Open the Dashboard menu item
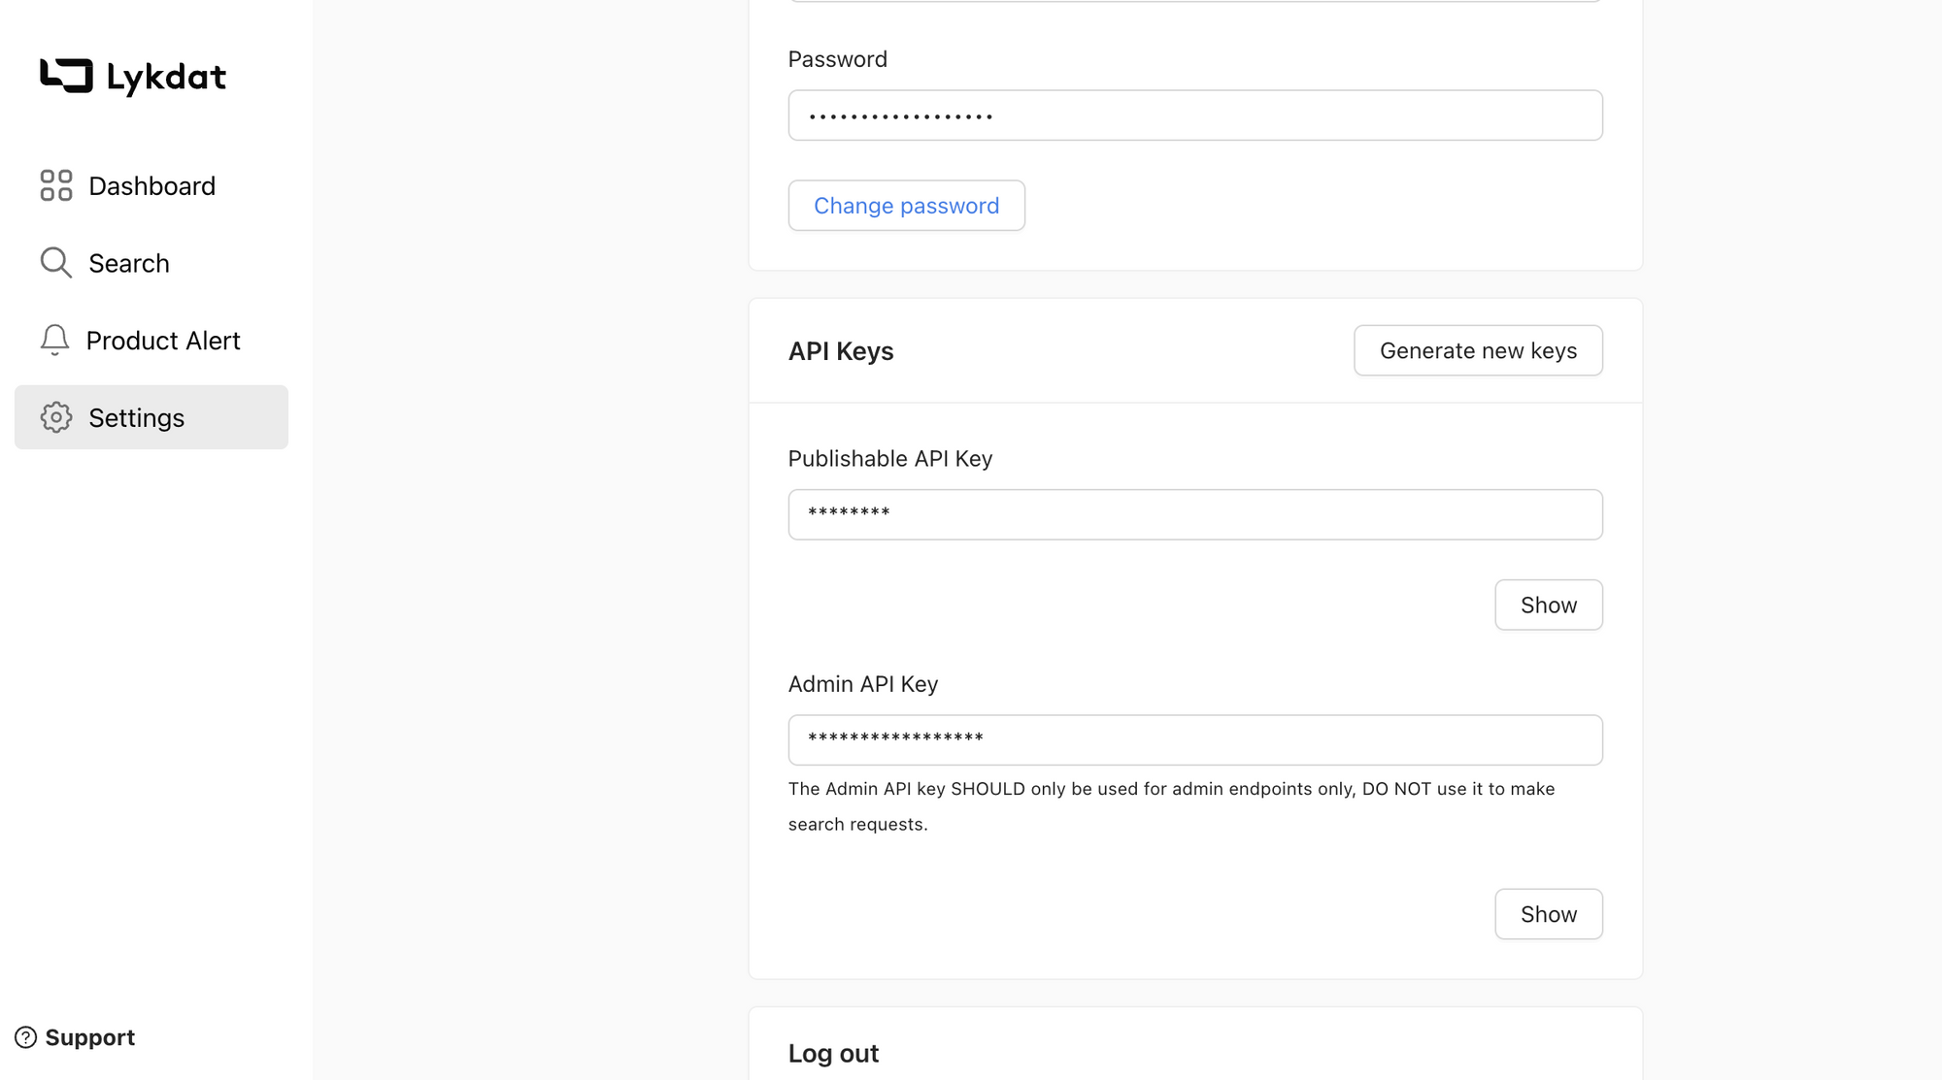 pos(151,185)
